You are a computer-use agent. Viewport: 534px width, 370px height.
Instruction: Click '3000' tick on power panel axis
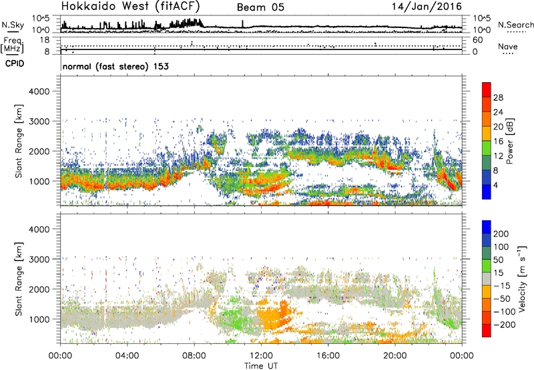click(x=39, y=122)
